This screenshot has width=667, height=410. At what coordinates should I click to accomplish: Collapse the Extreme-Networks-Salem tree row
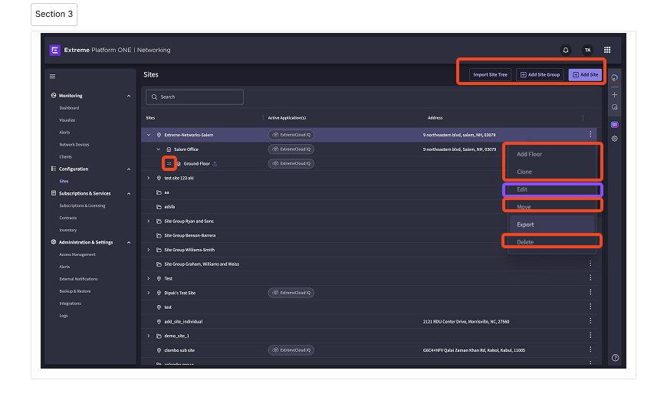coord(149,135)
